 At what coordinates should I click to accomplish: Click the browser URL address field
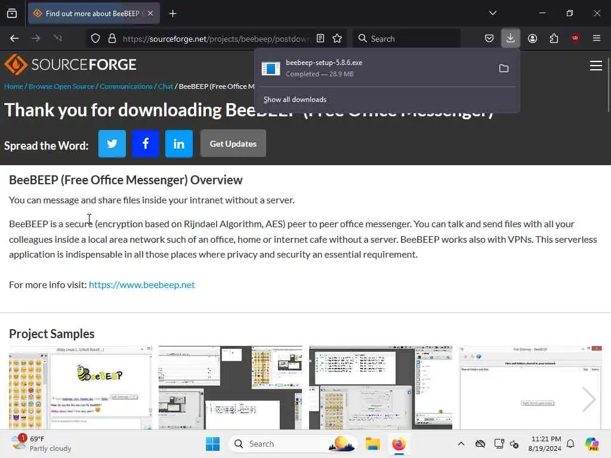tap(215, 39)
